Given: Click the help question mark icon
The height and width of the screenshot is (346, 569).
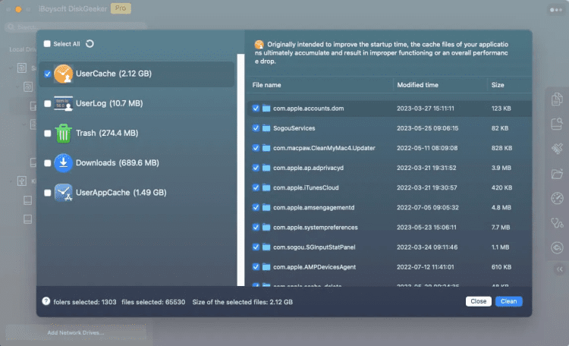Looking at the screenshot, I should 46,301.
